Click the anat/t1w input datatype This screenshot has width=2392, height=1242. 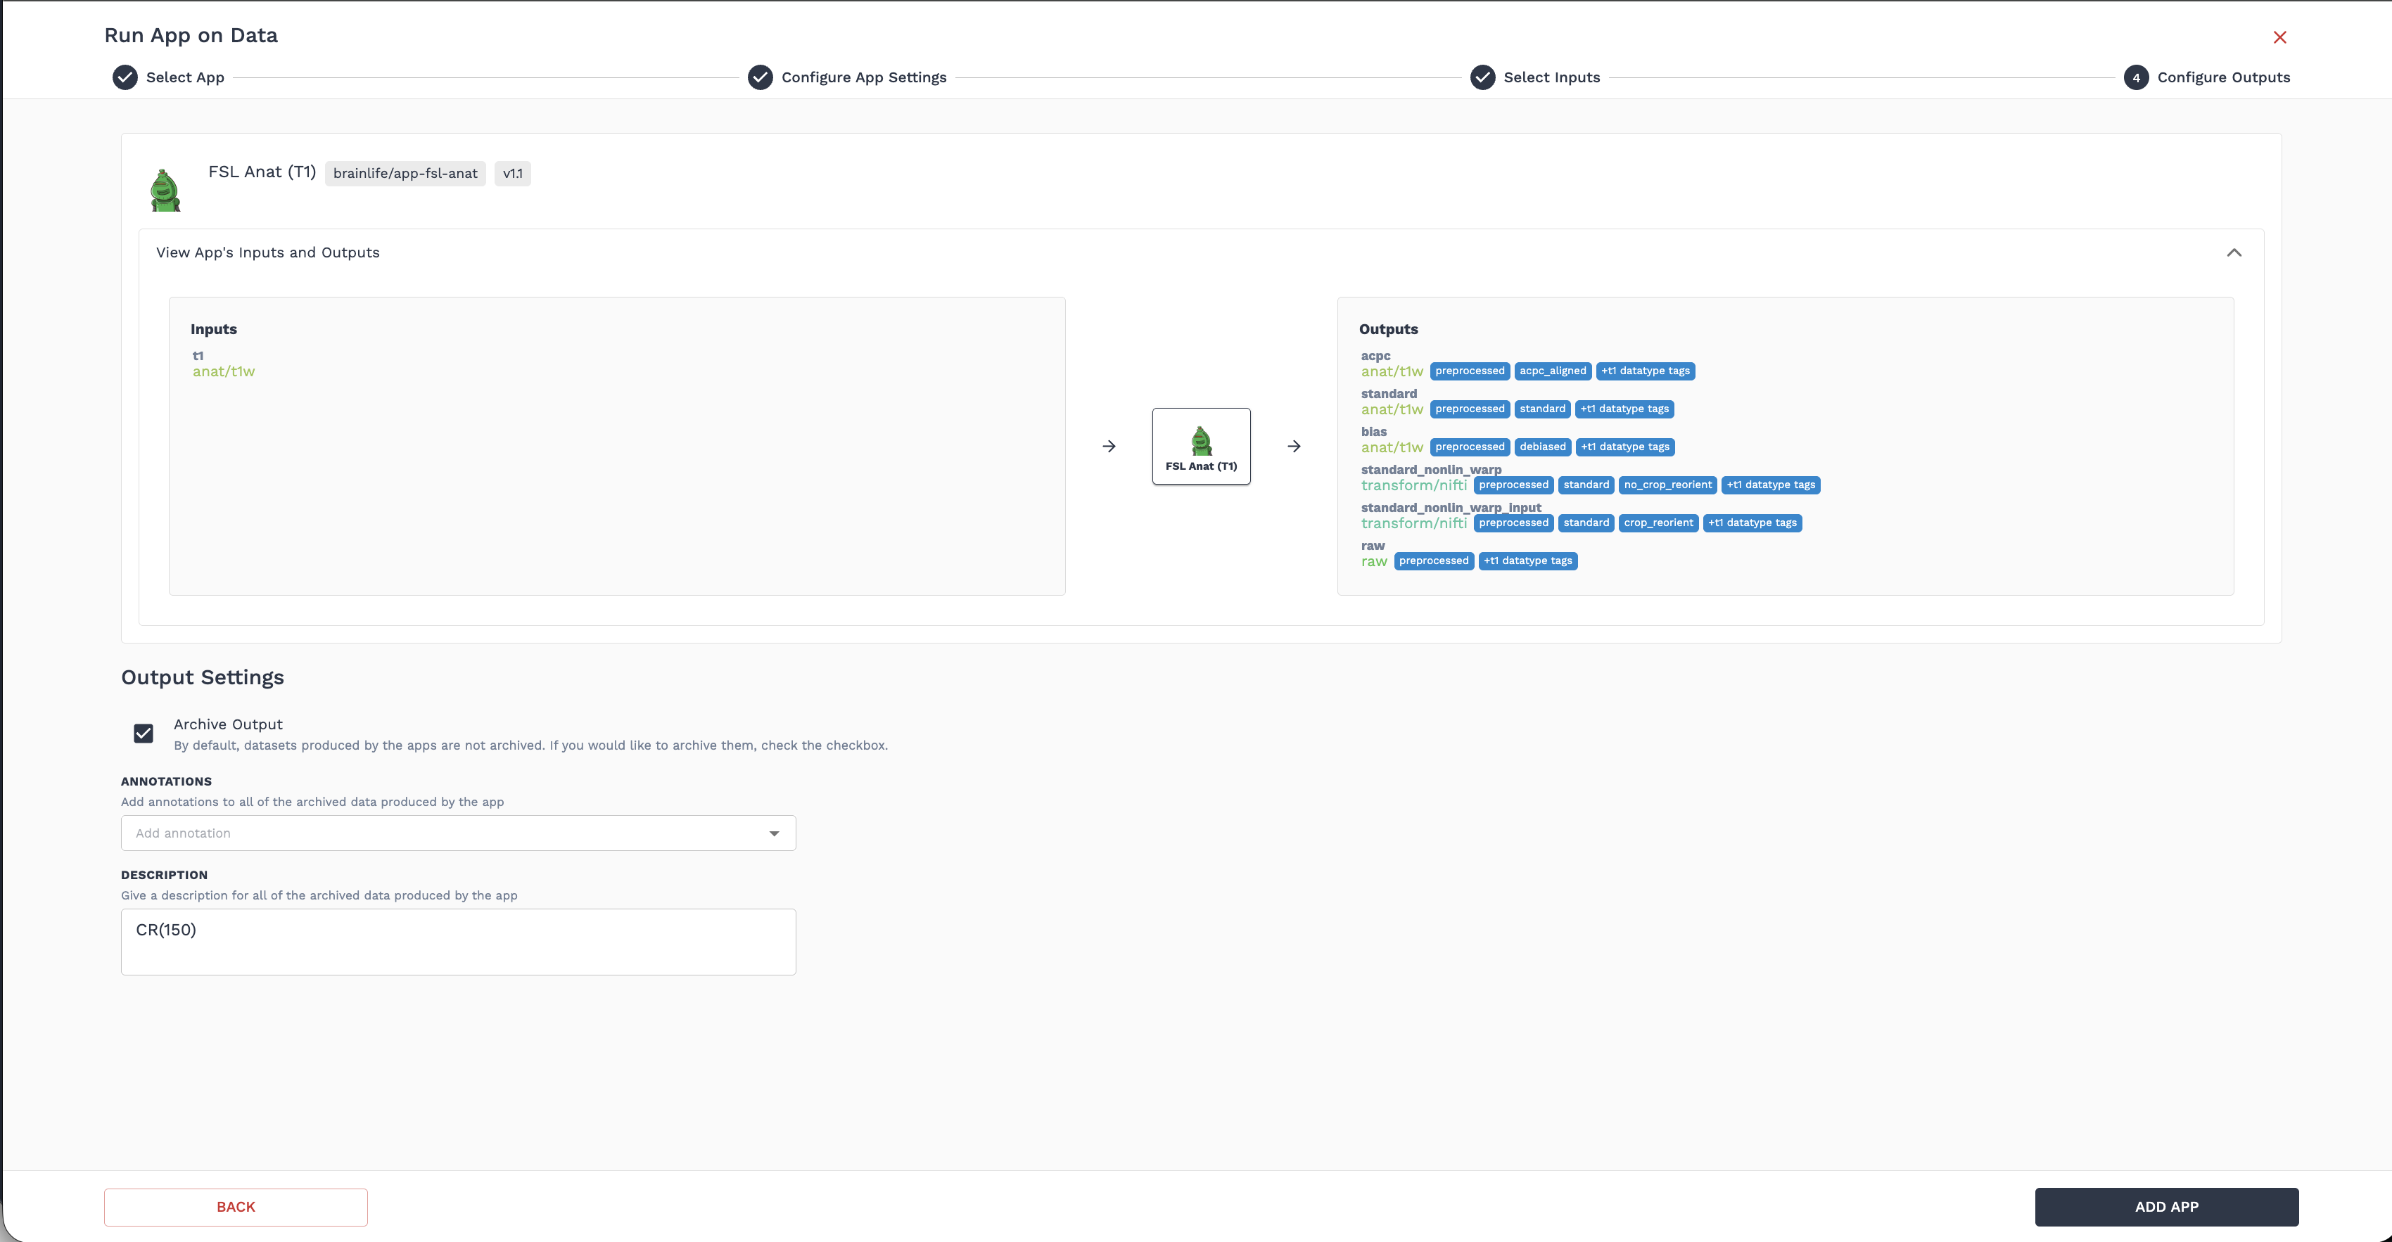pos(224,371)
